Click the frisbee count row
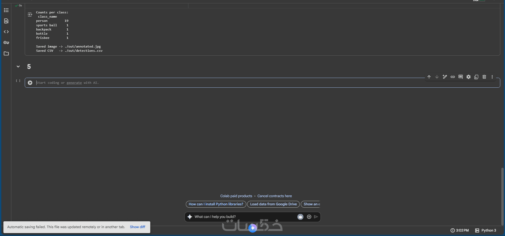Viewport: 505px width, 236px height. [52, 38]
